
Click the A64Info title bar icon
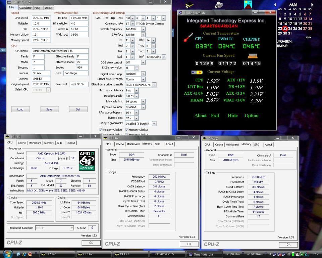click(x=10, y=2)
